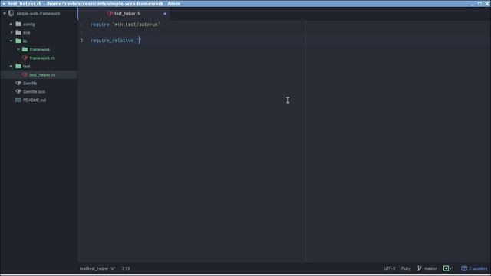Click the Atom window title bar text
The image size is (491, 276).
pos(94,4)
